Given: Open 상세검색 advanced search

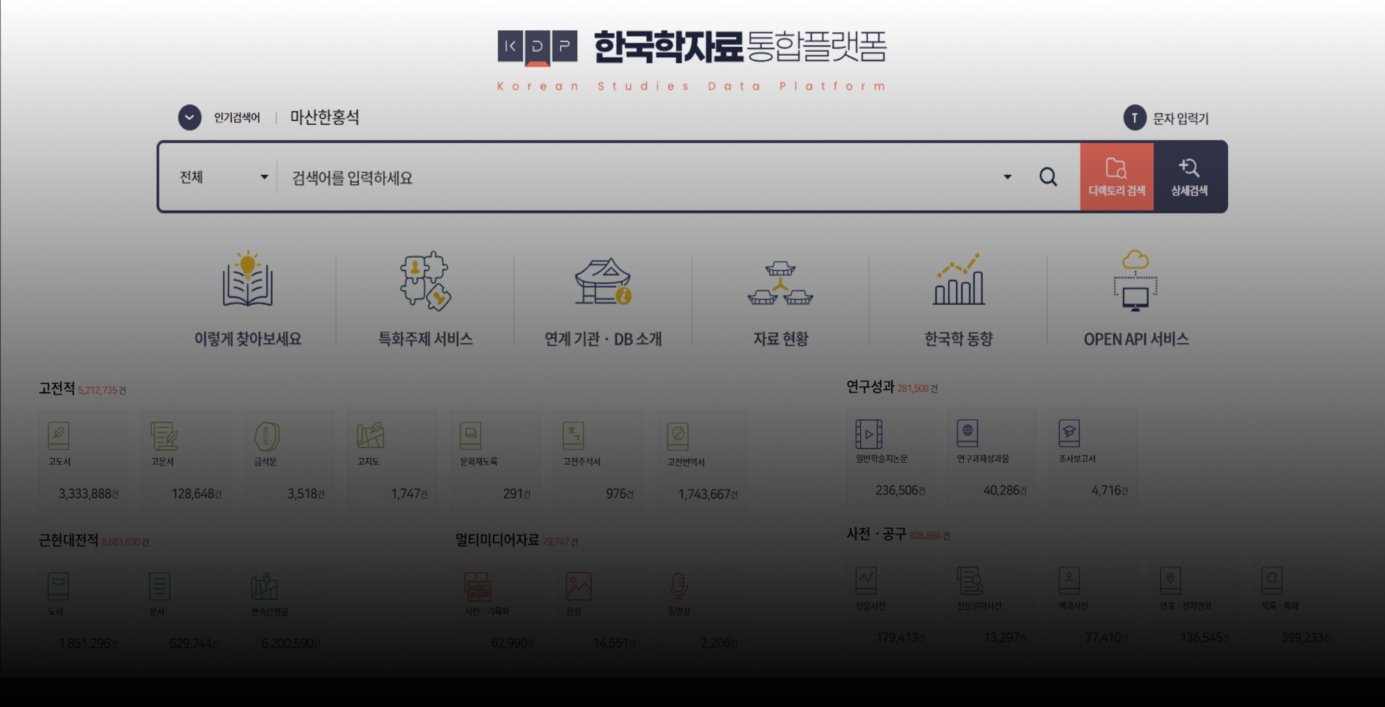Looking at the screenshot, I should pos(1189,177).
